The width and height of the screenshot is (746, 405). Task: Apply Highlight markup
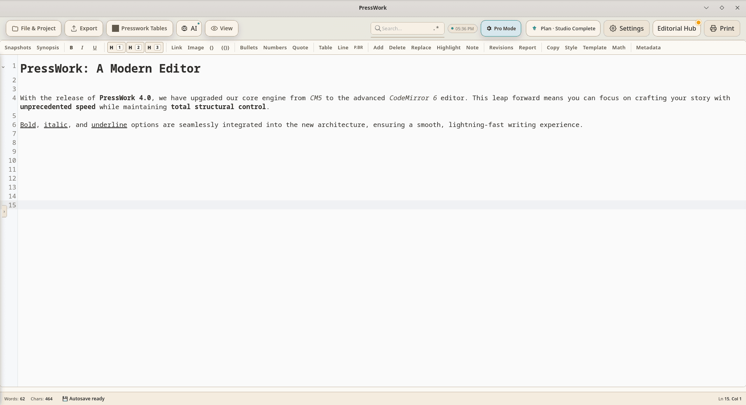coord(448,47)
